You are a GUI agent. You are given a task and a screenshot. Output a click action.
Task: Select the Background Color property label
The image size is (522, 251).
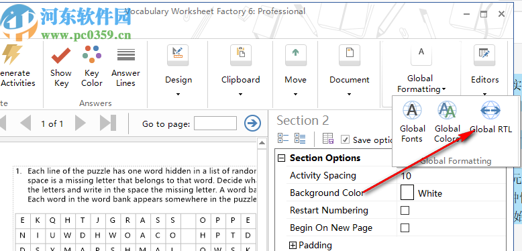click(x=327, y=193)
